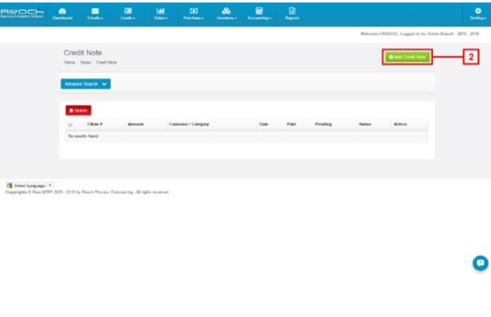Click the Add Credit Note button
The width and height of the screenshot is (491, 317).
(407, 58)
